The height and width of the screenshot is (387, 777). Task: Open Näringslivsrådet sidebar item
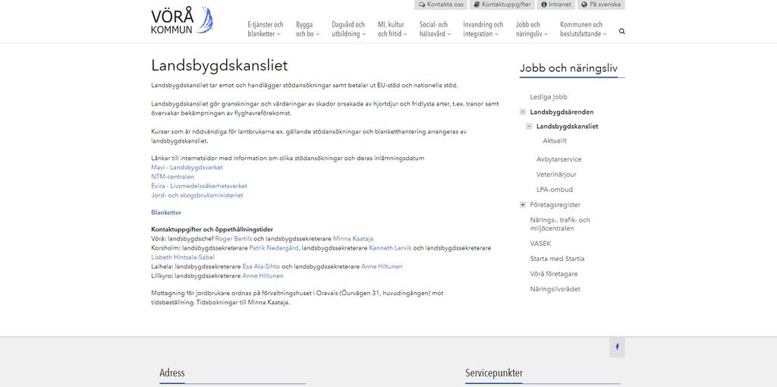(555, 289)
